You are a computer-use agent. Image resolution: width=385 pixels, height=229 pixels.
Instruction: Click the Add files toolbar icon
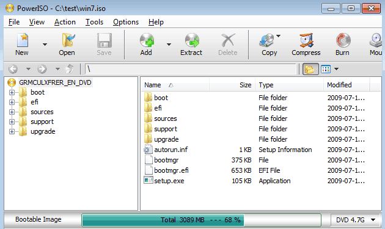pyautogui.click(x=147, y=40)
